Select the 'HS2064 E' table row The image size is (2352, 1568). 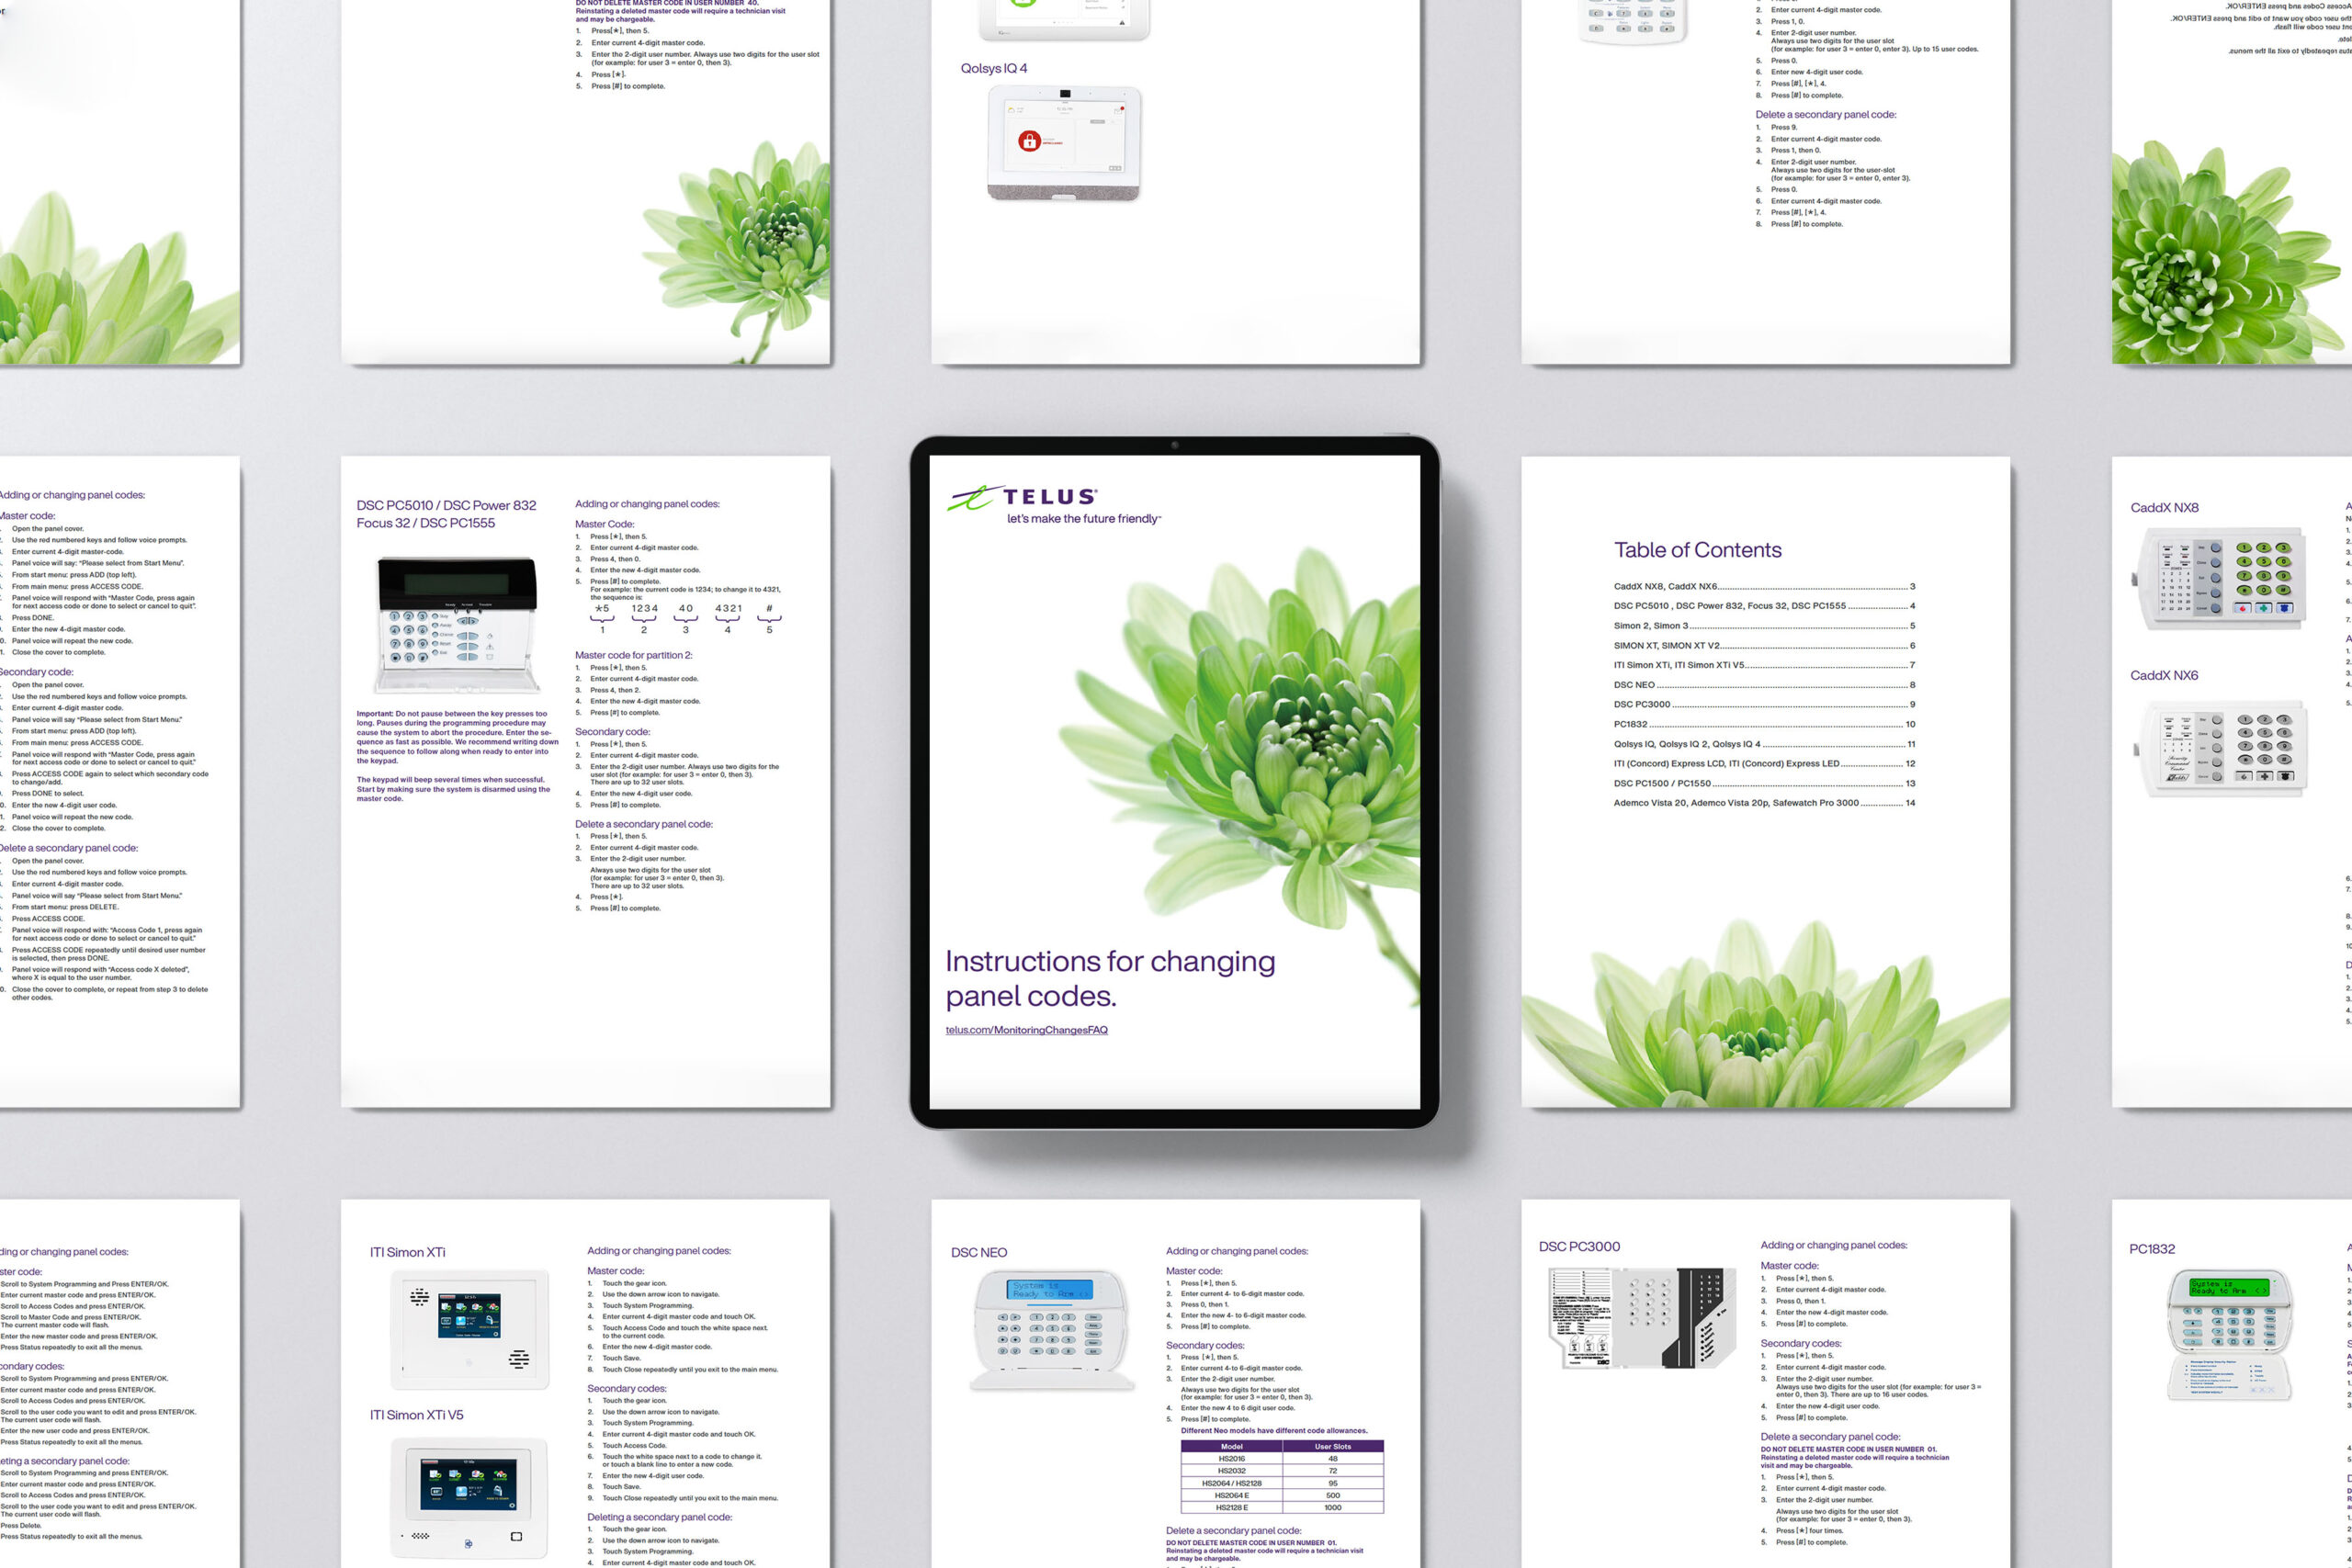pyautogui.click(x=1282, y=1496)
